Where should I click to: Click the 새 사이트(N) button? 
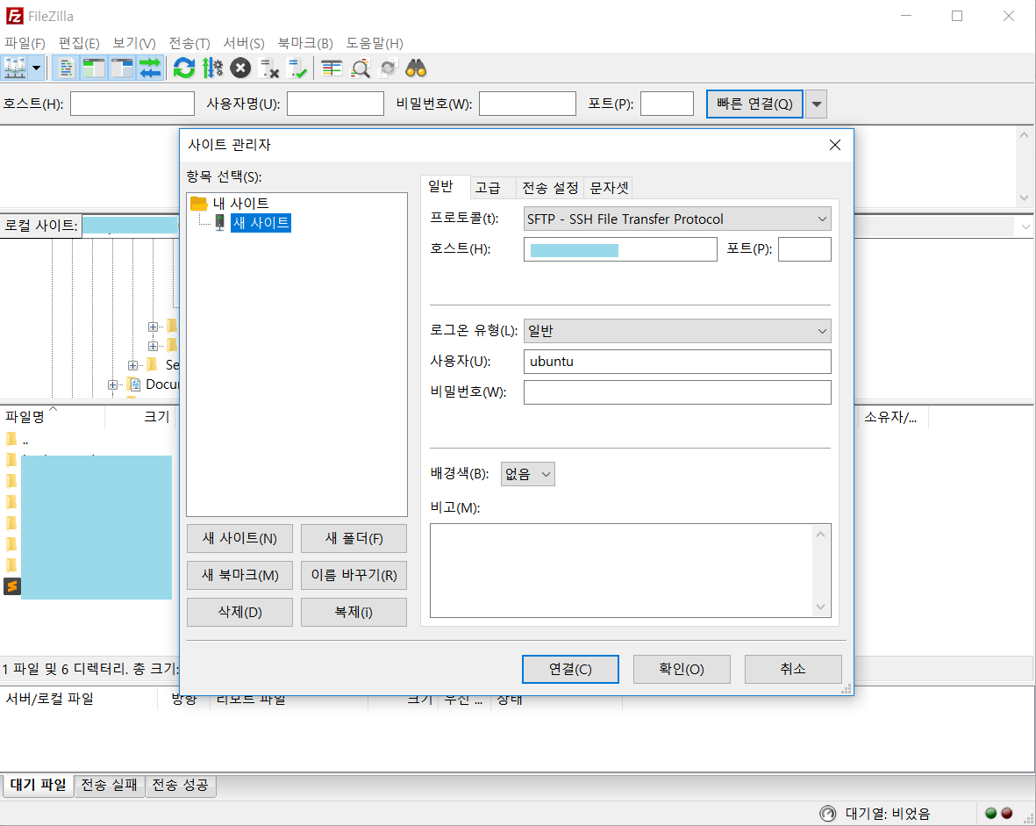(x=239, y=538)
